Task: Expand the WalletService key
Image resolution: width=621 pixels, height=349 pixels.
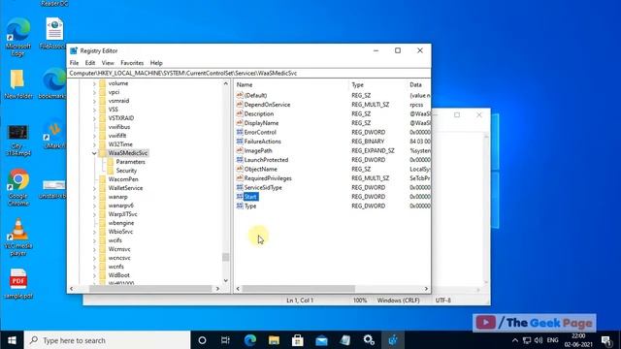Action: 94,188
